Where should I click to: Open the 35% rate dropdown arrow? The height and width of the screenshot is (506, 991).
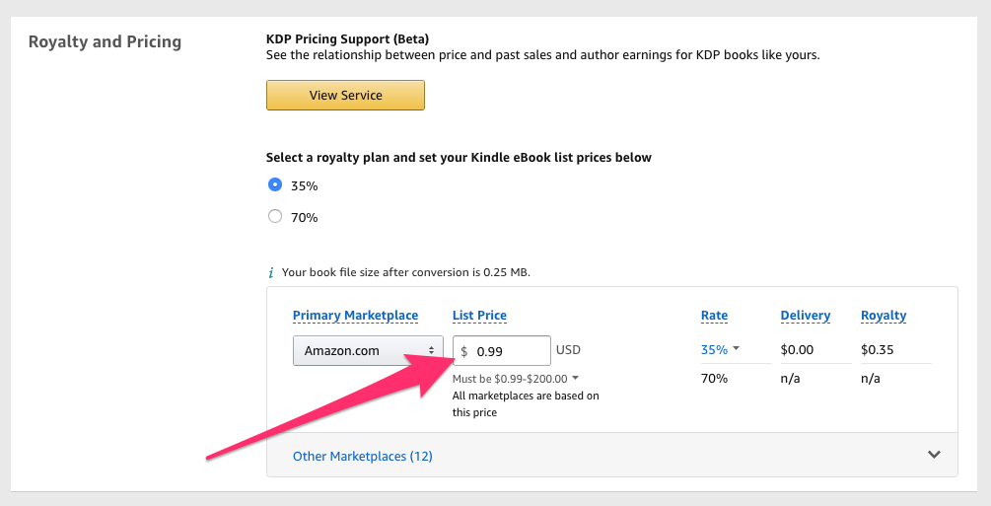[737, 348]
